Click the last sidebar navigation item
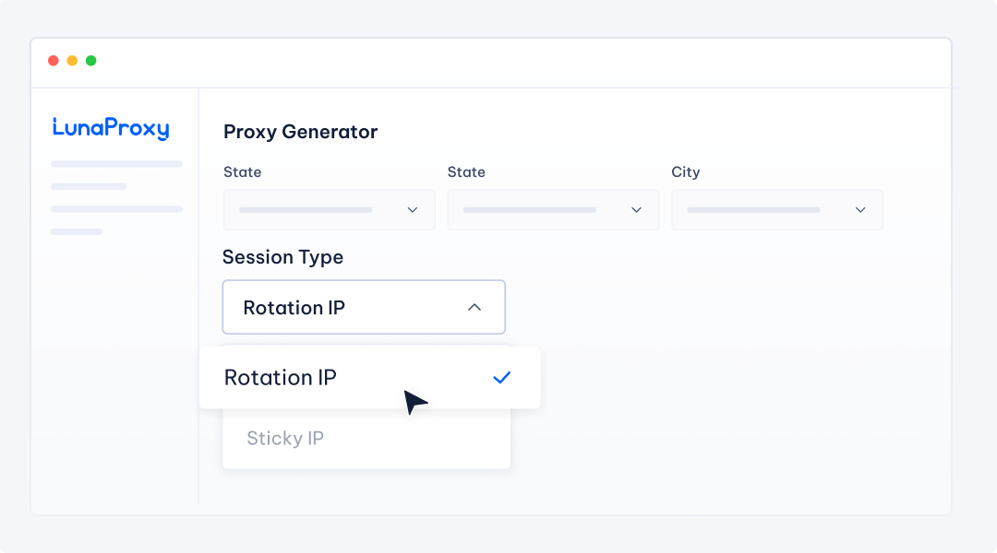997x553 pixels. click(x=77, y=231)
